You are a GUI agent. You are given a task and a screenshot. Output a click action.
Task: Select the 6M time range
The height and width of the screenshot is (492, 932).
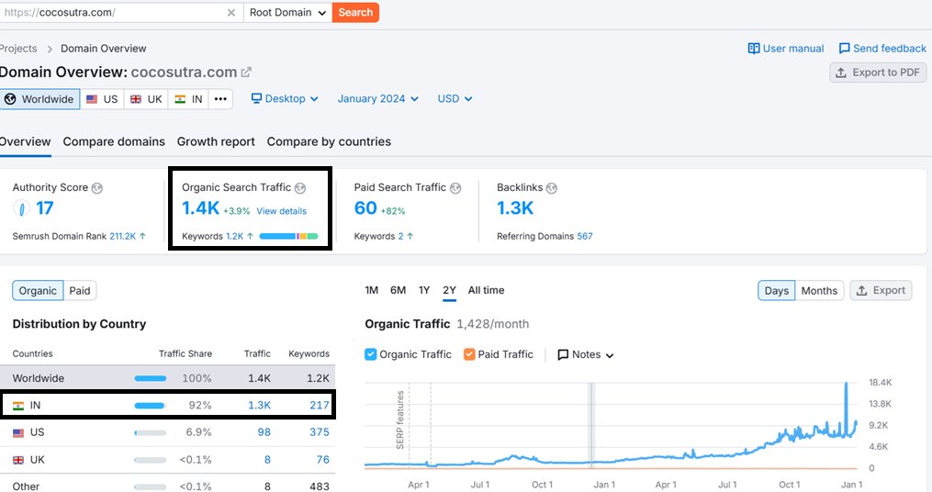pos(399,290)
